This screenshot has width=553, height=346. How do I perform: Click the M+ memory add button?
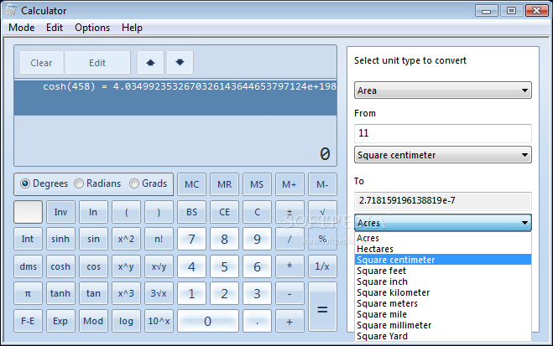(290, 184)
